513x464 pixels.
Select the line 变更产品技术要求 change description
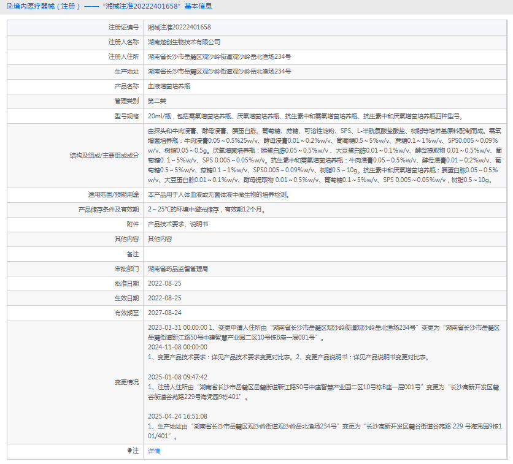[x=288, y=357]
